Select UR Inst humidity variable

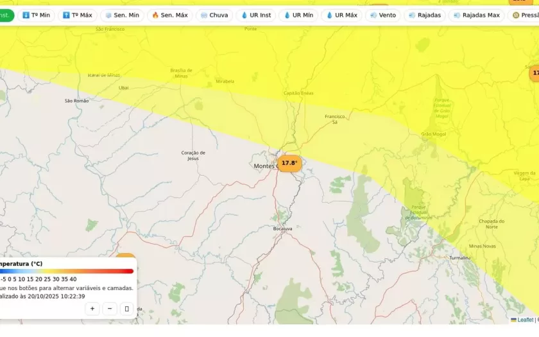pyautogui.click(x=256, y=15)
